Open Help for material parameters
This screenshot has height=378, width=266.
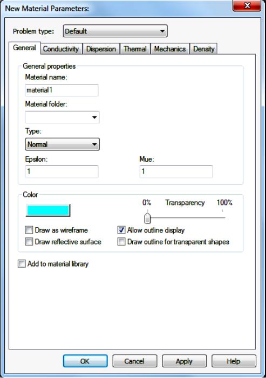tap(234, 361)
